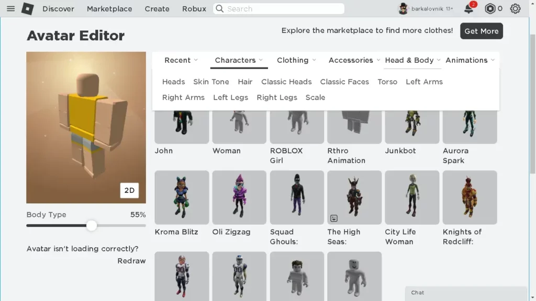Open the notifications bell
This screenshot has height=301, width=536.
pos(468,9)
